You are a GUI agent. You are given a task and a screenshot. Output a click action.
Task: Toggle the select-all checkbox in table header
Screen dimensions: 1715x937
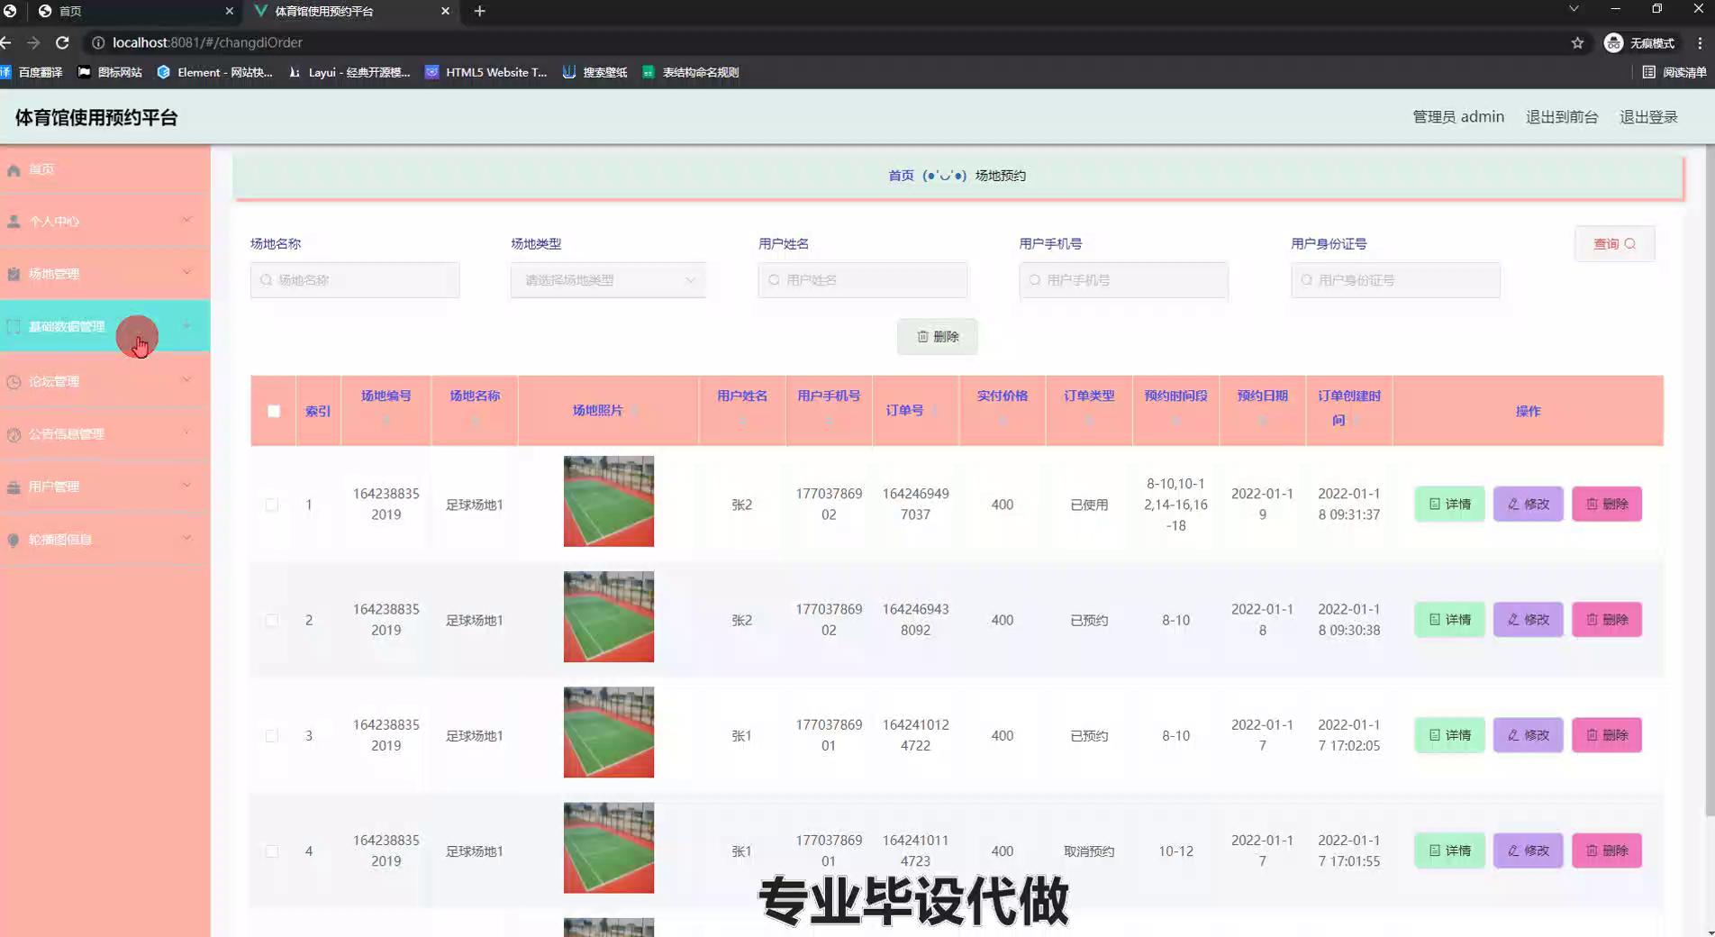[274, 412]
